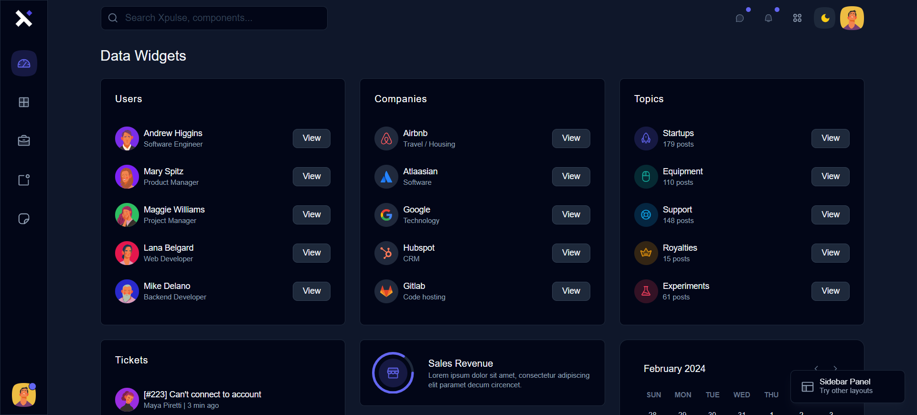The height and width of the screenshot is (415, 917).
Task: Open the briefcase sidebar icon
Action: pyautogui.click(x=24, y=141)
